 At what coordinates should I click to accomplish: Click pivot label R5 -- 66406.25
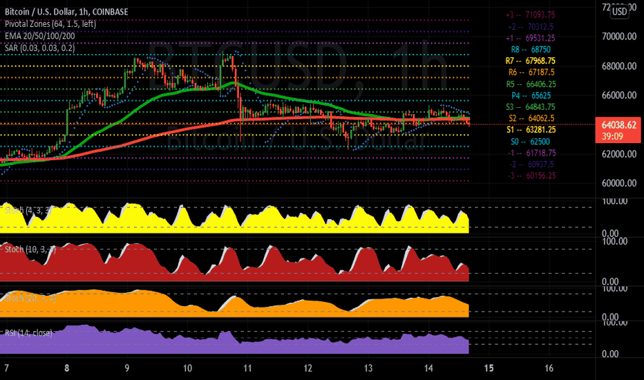531,84
